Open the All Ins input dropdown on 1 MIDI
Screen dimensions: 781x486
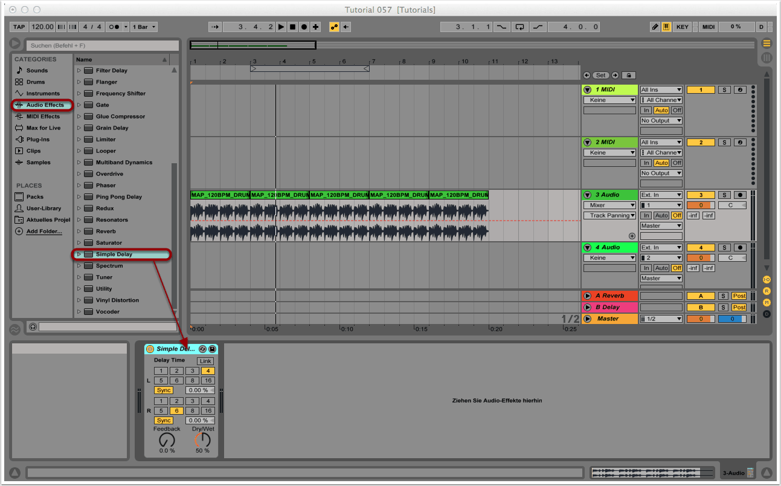click(661, 89)
